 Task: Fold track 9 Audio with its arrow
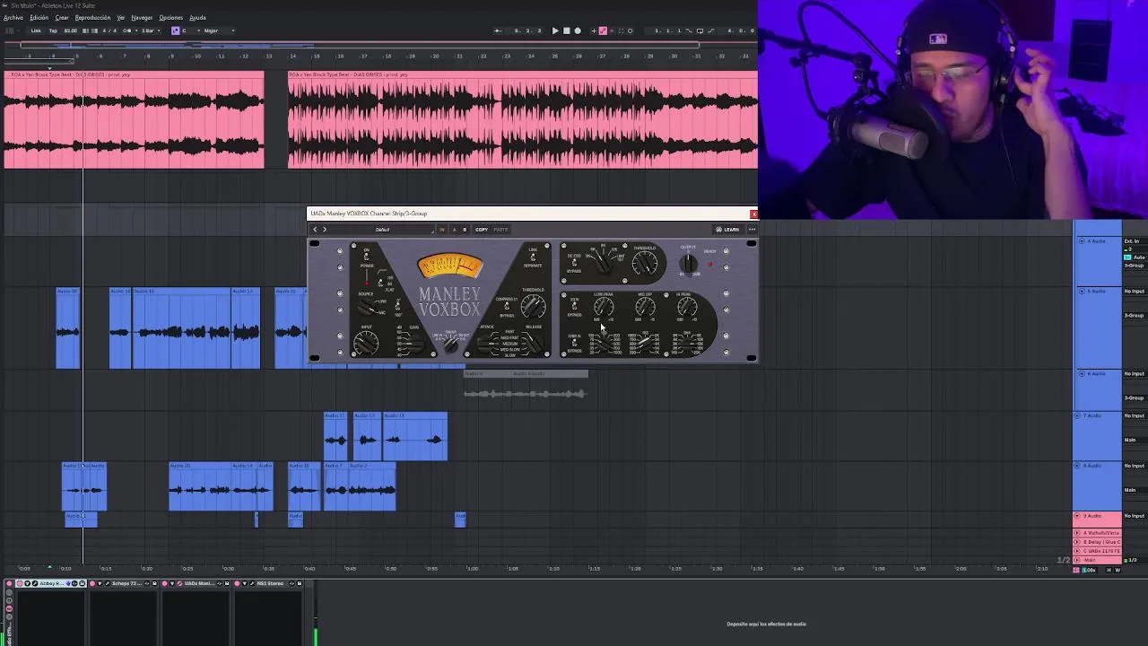pos(1076,516)
